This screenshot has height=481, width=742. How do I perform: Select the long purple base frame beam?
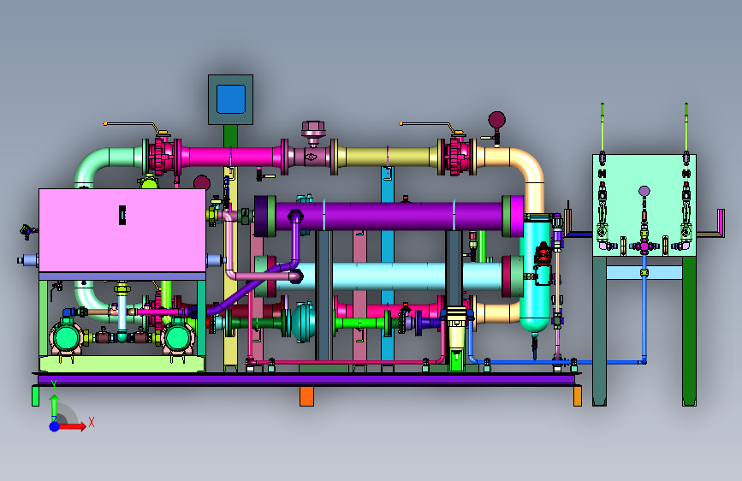306,379
